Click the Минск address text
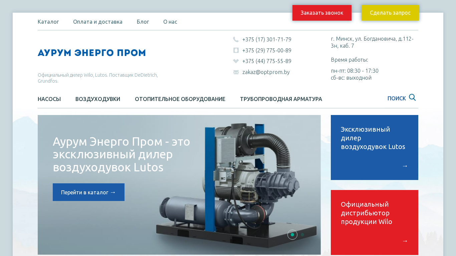 (x=372, y=42)
